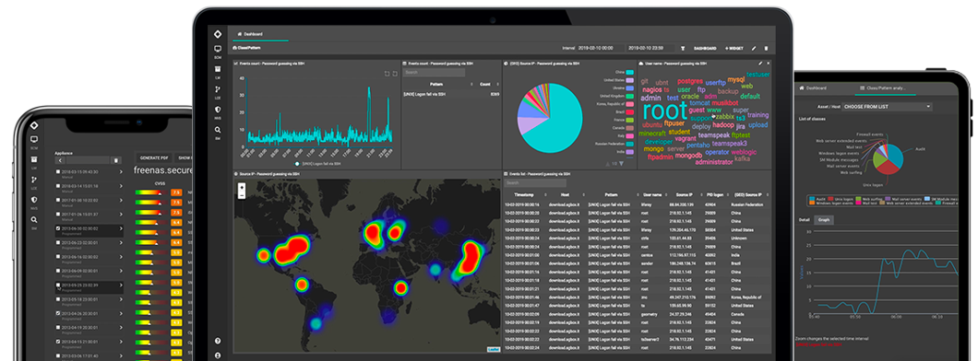Tick checkbox for 2013-06-16 scan entry
Screen dimensions: 978x361
[x=59, y=256]
